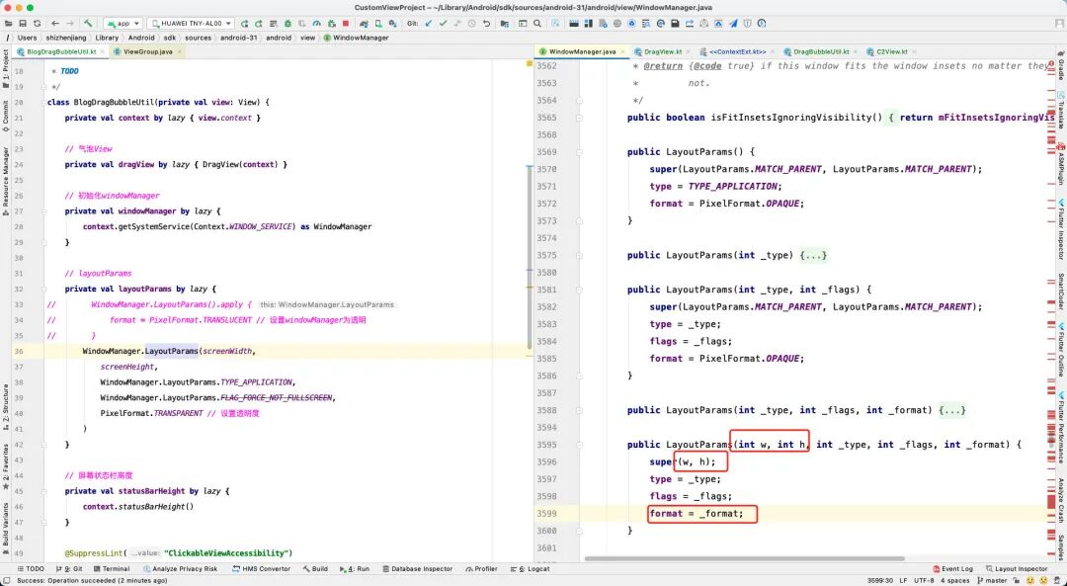Open the Database Inspector tool window
This screenshot has width=1067, height=586.
coord(417,569)
